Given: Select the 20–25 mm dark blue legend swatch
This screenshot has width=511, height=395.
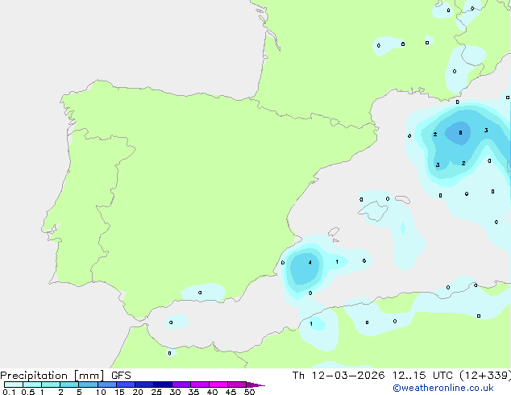Looking at the screenshot, I should coord(144,385).
